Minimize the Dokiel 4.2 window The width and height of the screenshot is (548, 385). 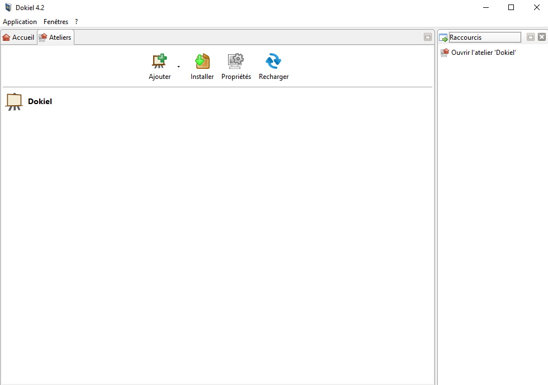coord(485,7)
